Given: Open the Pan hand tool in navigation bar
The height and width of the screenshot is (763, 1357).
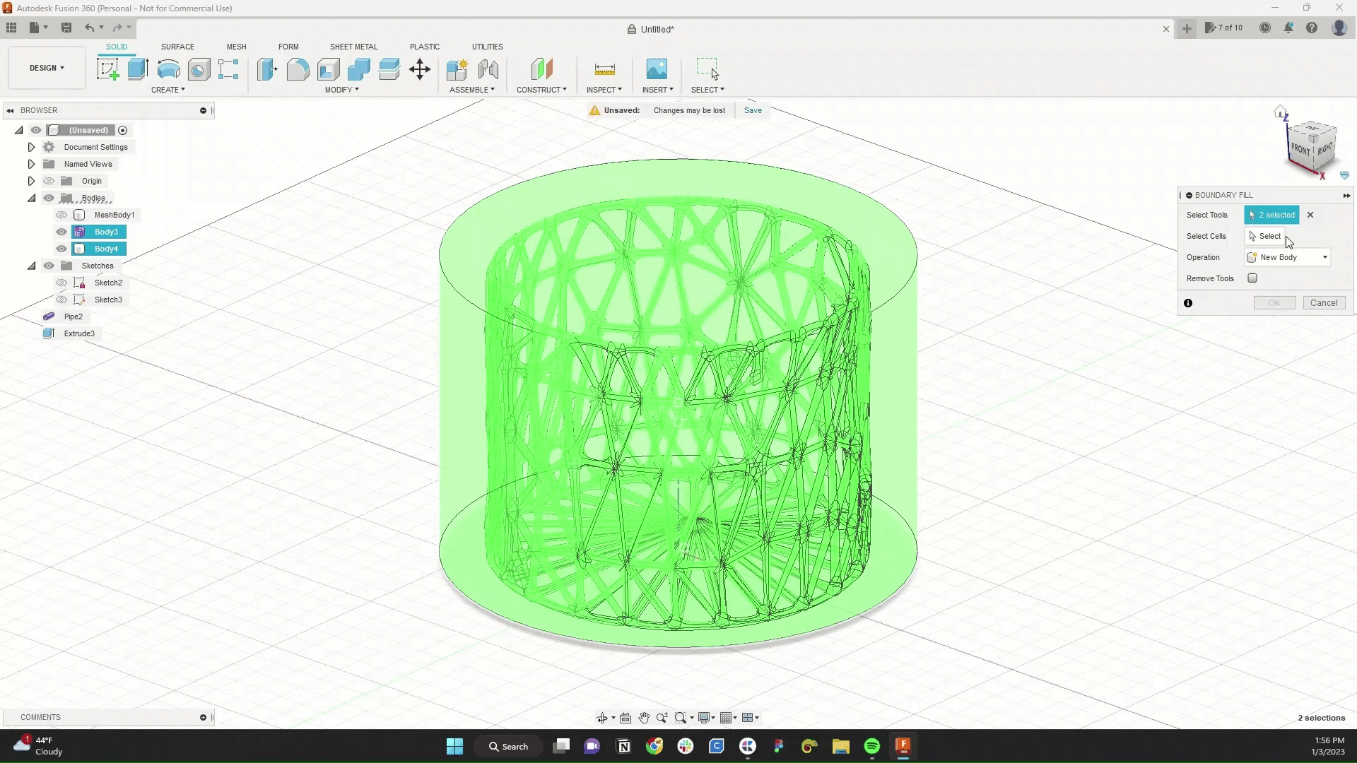Looking at the screenshot, I should coord(644,718).
